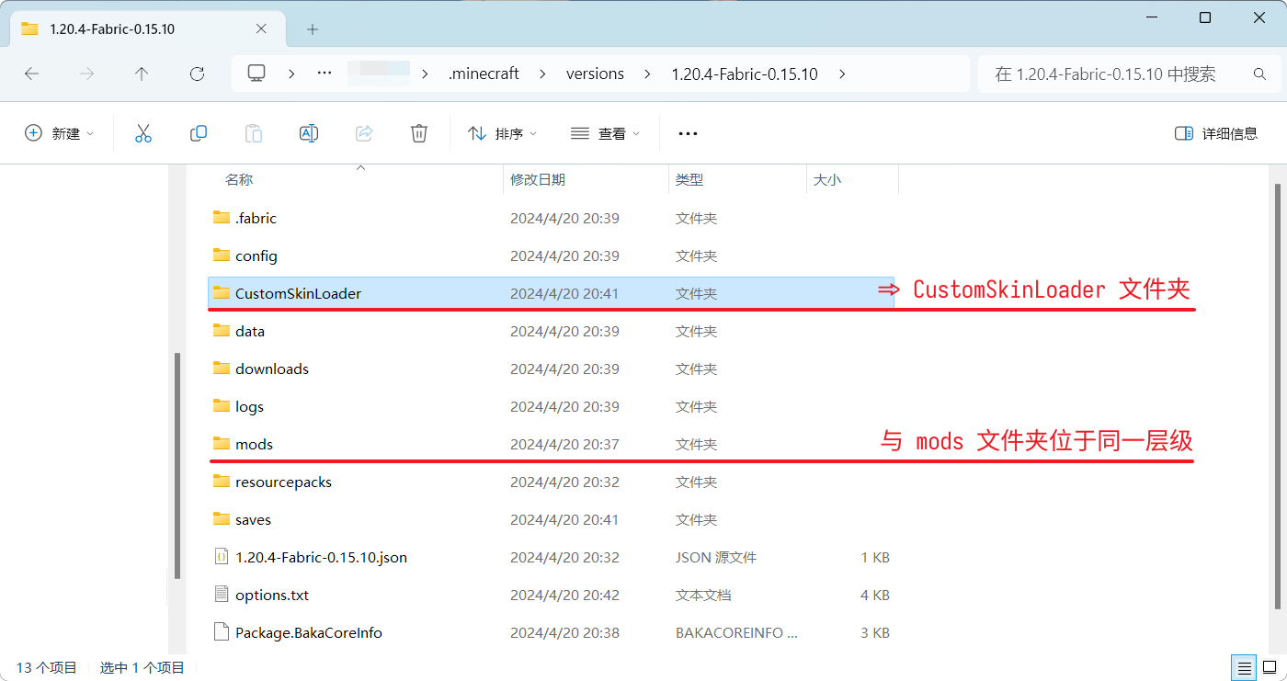The image size is (1287, 681).
Task: Click the Copy icon
Action: pyautogui.click(x=199, y=132)
